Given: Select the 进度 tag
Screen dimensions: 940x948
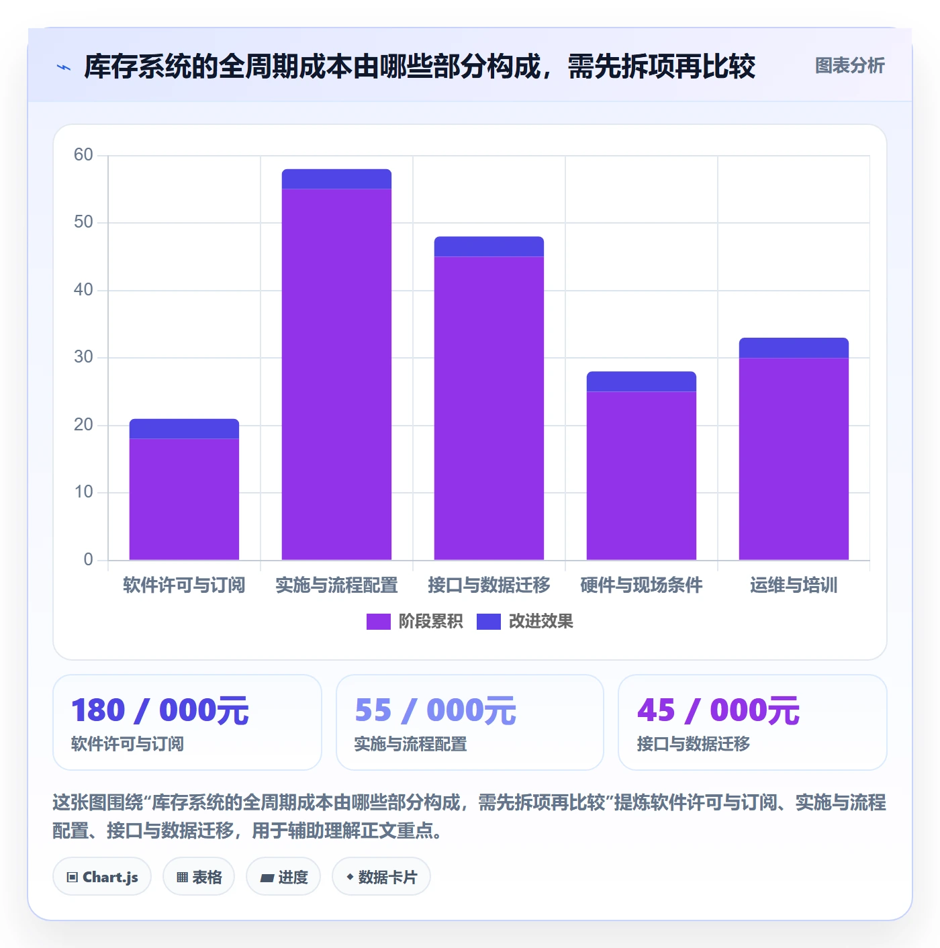Looking at the screenshot, I should click(283, 876).
